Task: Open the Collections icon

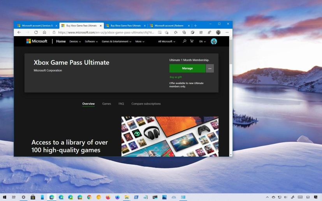Action: point(184,32)
